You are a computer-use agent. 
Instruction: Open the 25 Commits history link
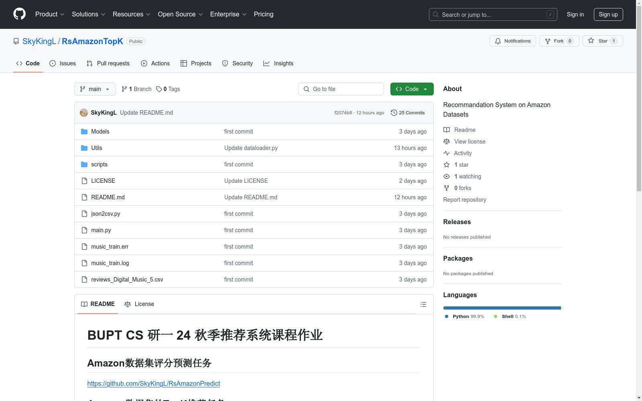pos(408,113)
